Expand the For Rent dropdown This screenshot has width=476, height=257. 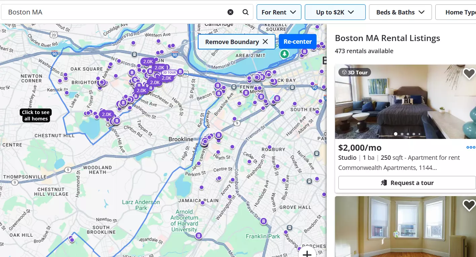(279, 12)
